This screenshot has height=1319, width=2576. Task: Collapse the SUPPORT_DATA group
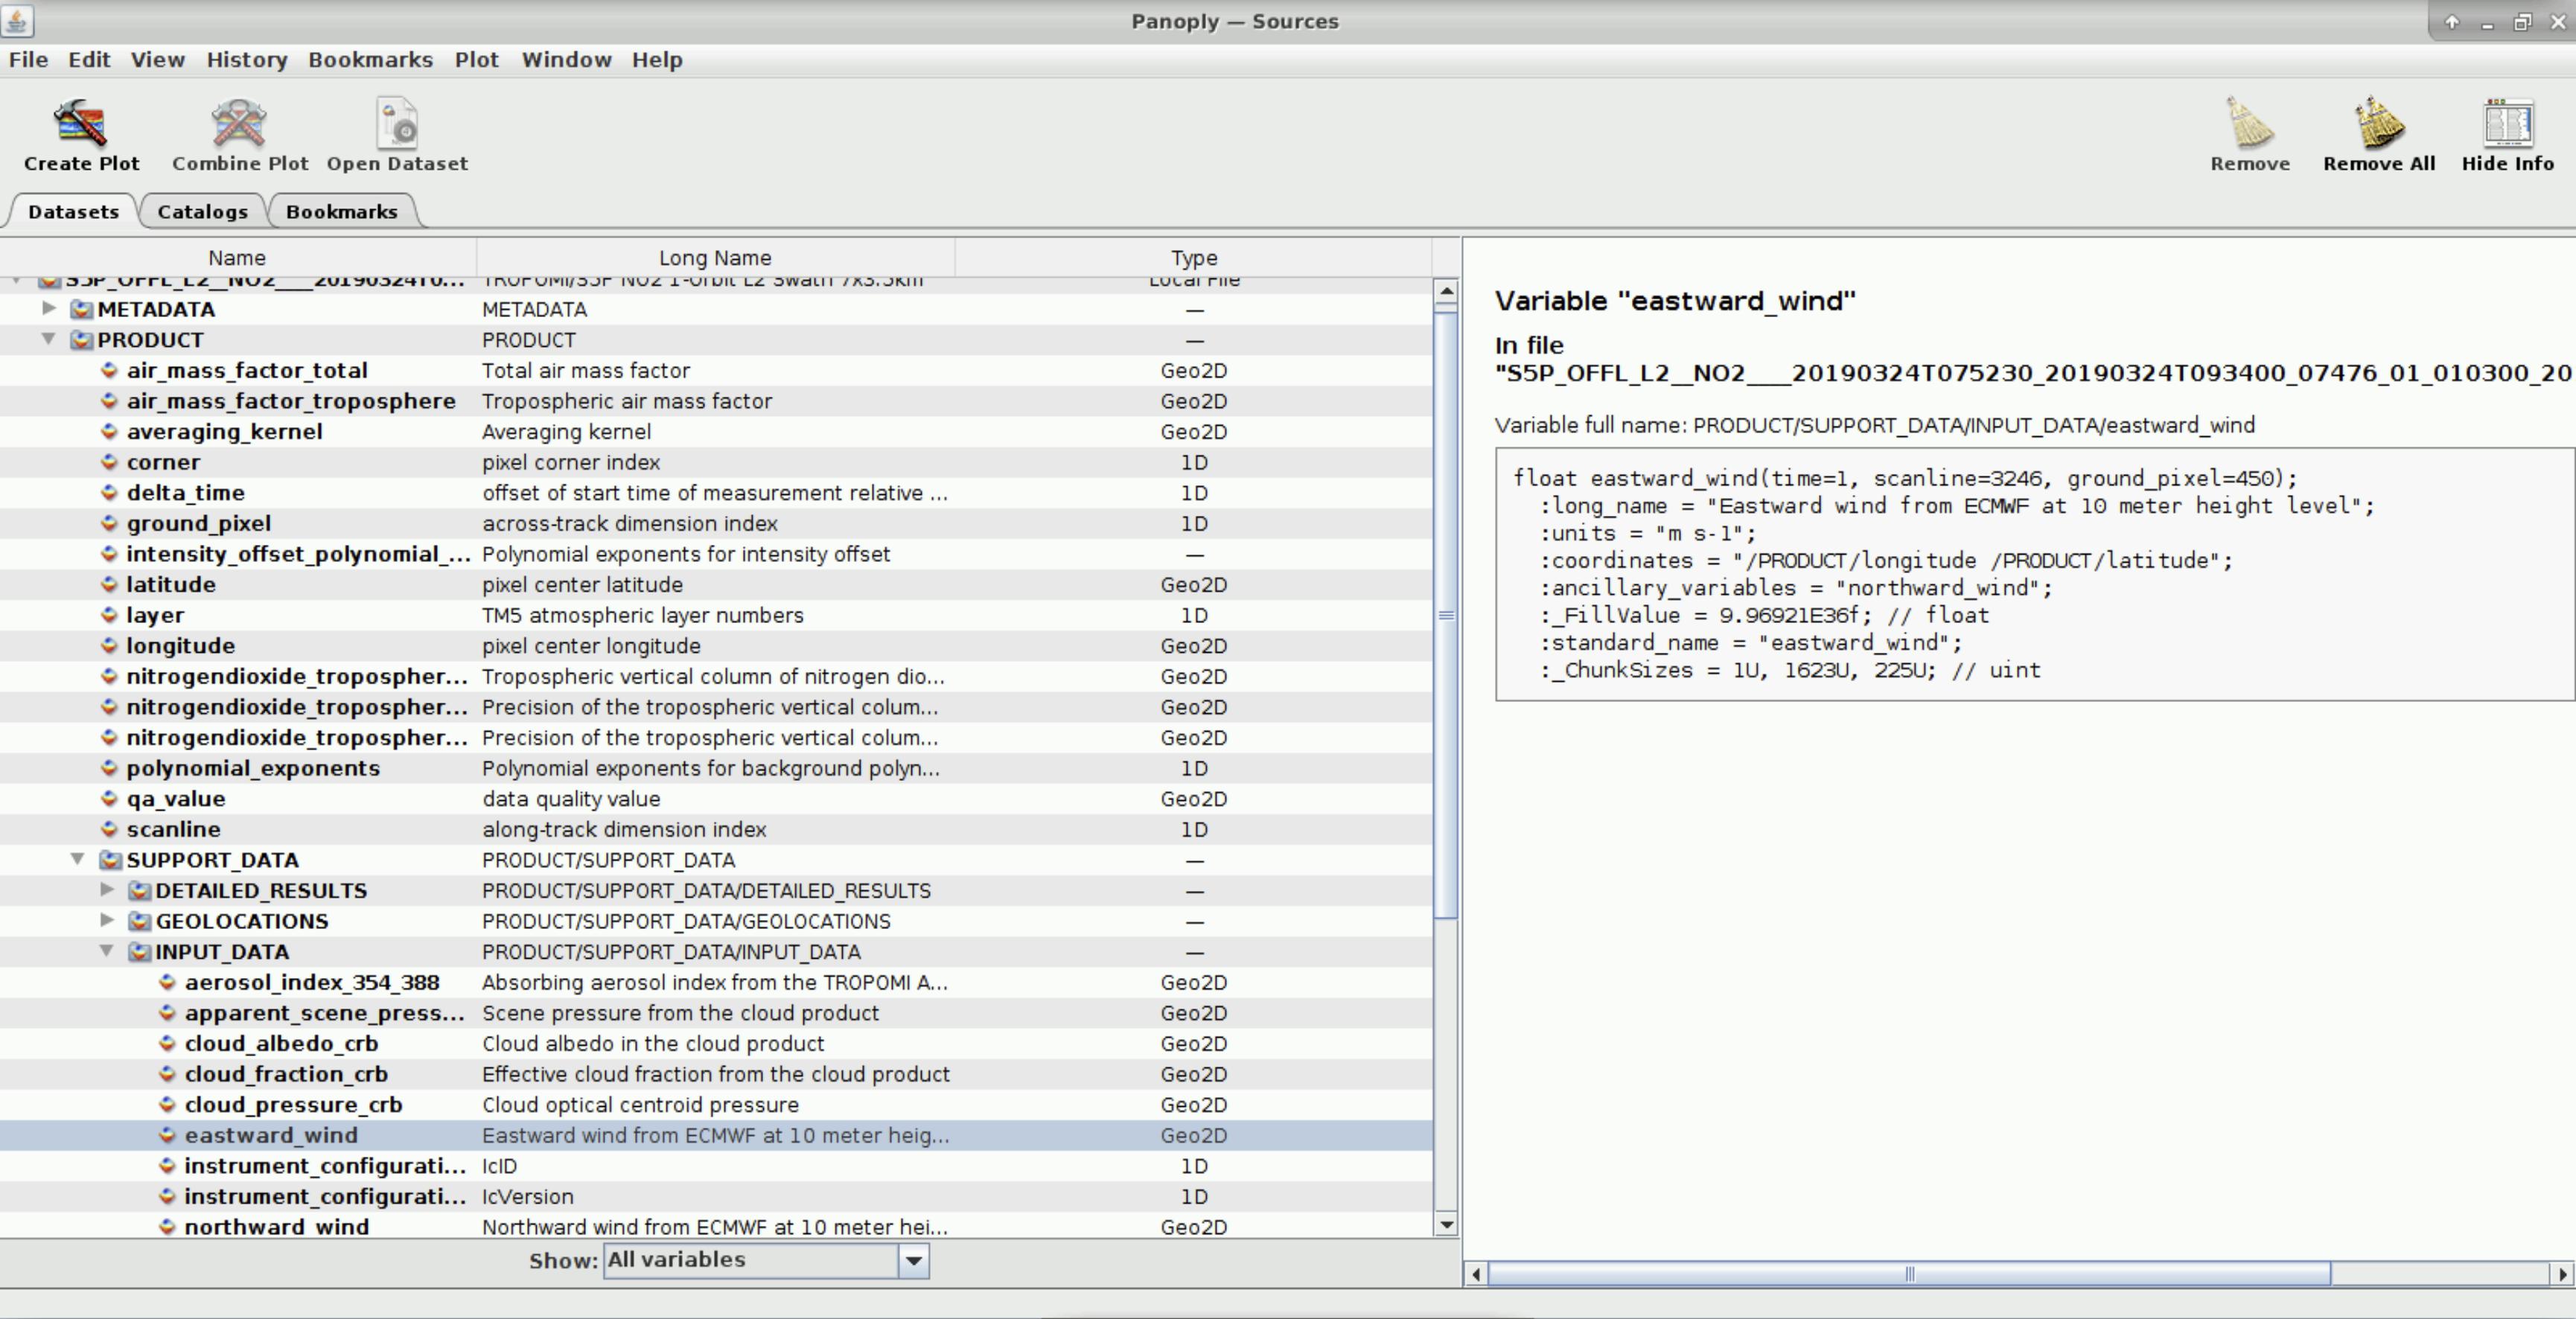[x=77, y=859]
